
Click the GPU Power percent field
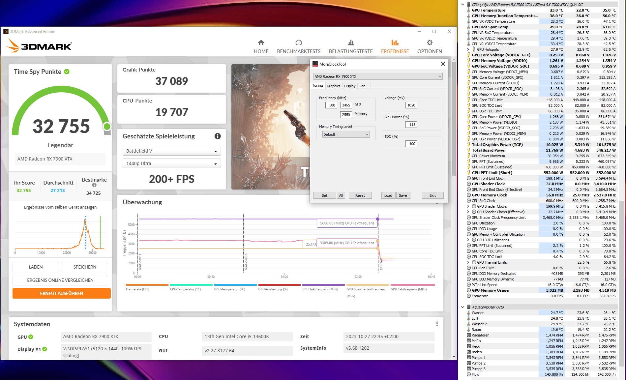click(412, 125)
